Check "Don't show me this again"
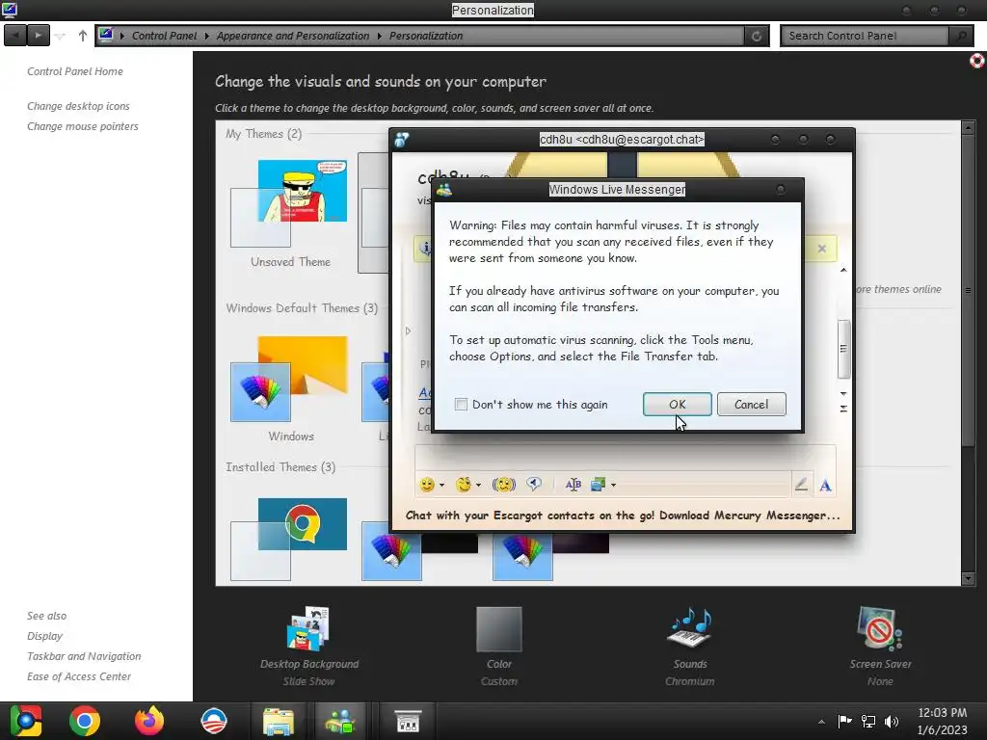Image resolution: width=987 pixels, height=740 pixels. click(461, 405)
